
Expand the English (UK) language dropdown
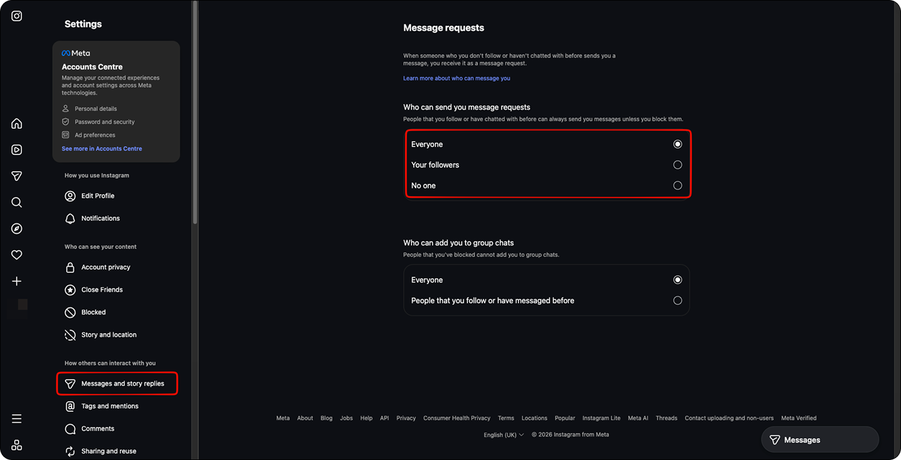[x=504, y=435]
